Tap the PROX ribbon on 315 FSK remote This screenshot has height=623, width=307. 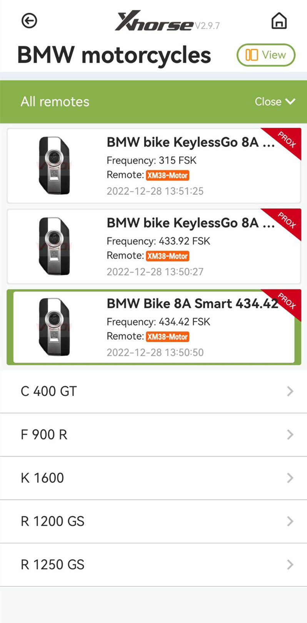[287, 139]
